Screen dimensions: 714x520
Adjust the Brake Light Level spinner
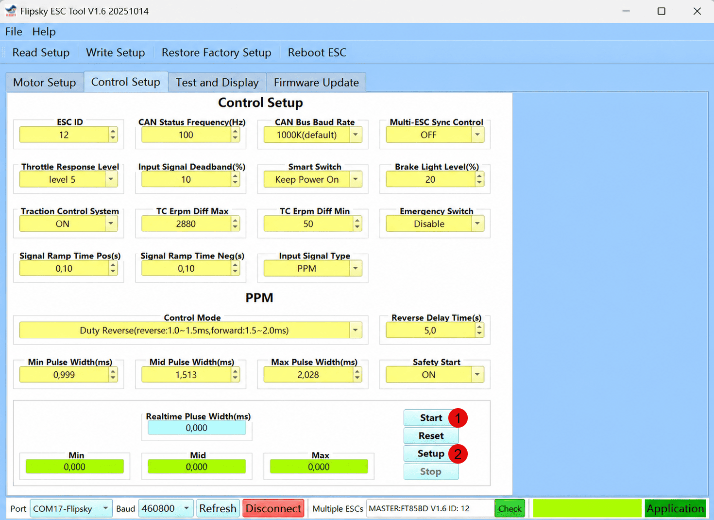(480, 180)
